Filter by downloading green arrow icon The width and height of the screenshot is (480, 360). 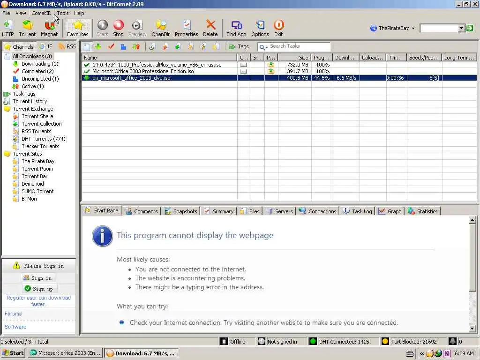click(x=98, y=46)
